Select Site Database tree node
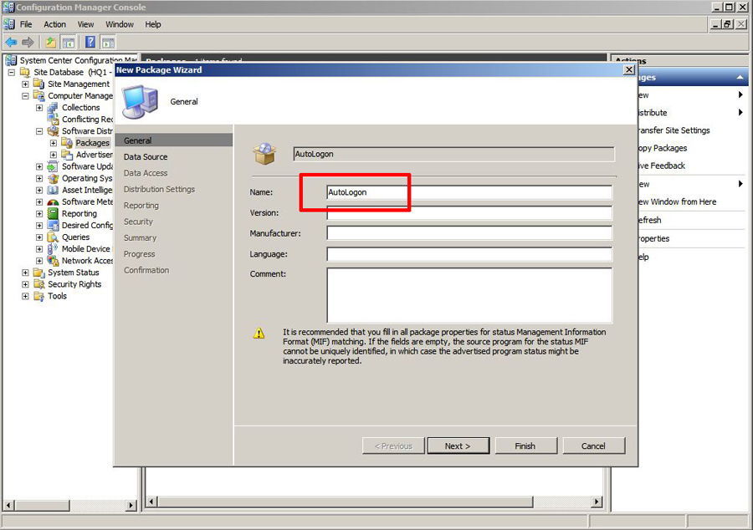The height and width of the screenshot is (530, 753). (72, 72)
